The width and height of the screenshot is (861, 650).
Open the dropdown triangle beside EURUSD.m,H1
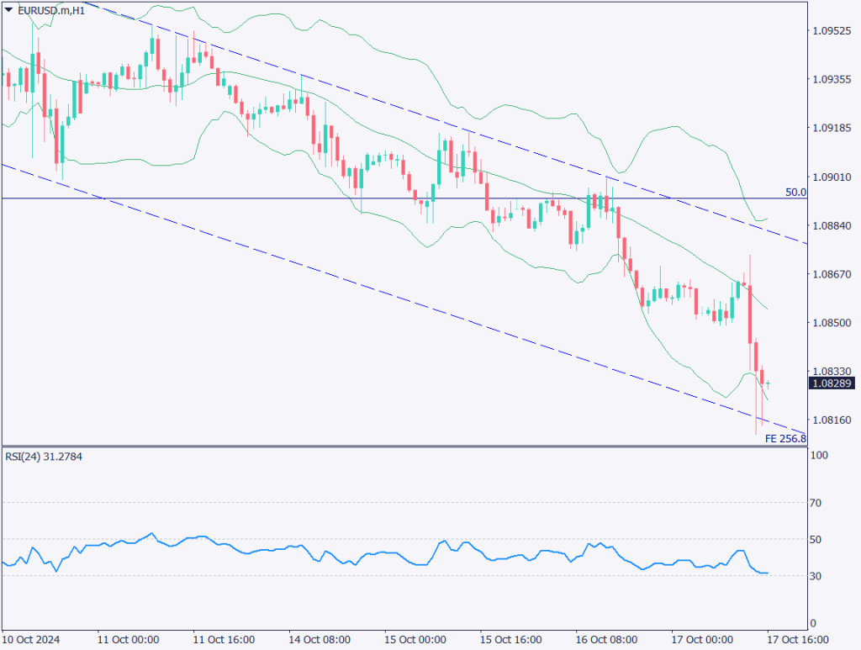pos(8,11)
